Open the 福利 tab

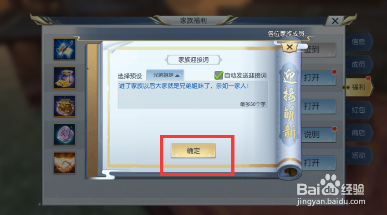pyautogui.click(x=359, y=87)
